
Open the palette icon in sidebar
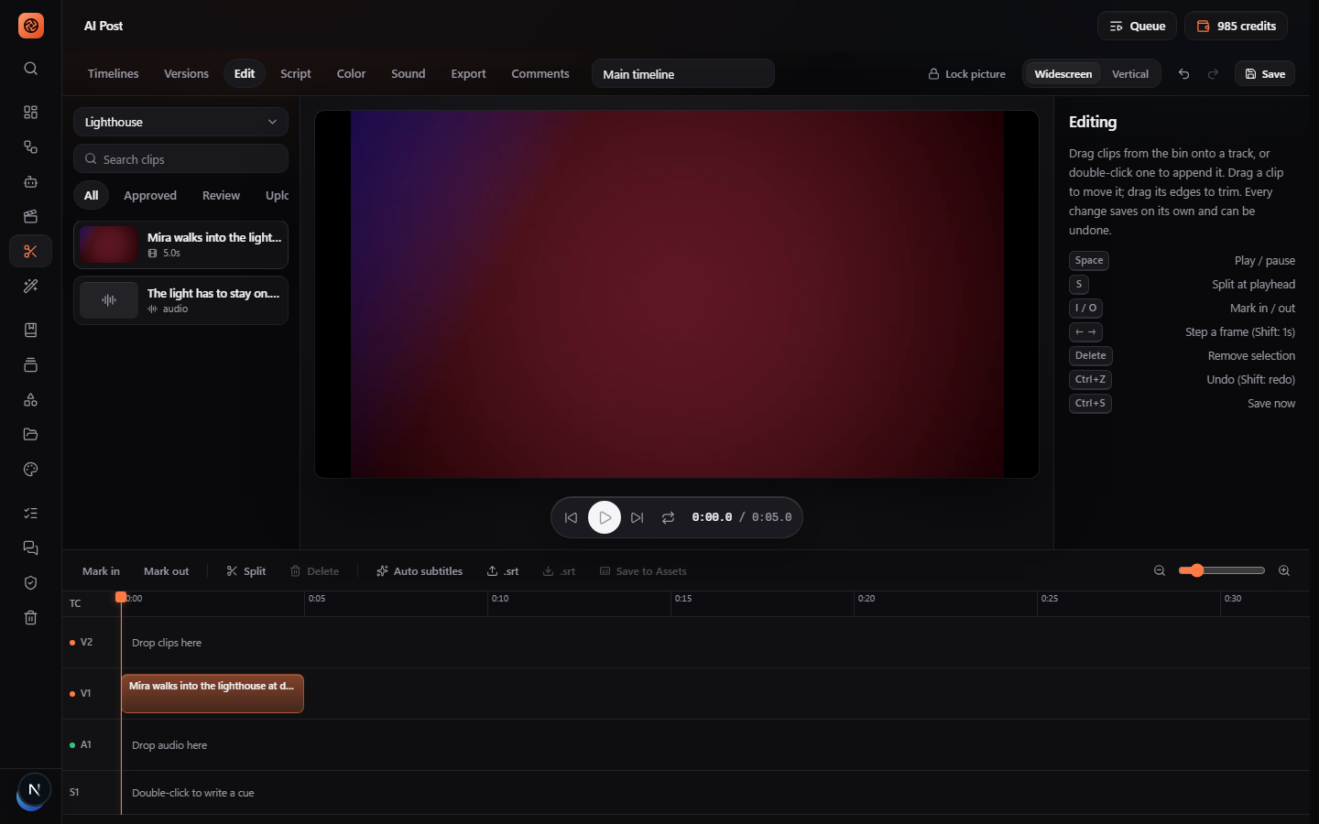click(30, 469)
